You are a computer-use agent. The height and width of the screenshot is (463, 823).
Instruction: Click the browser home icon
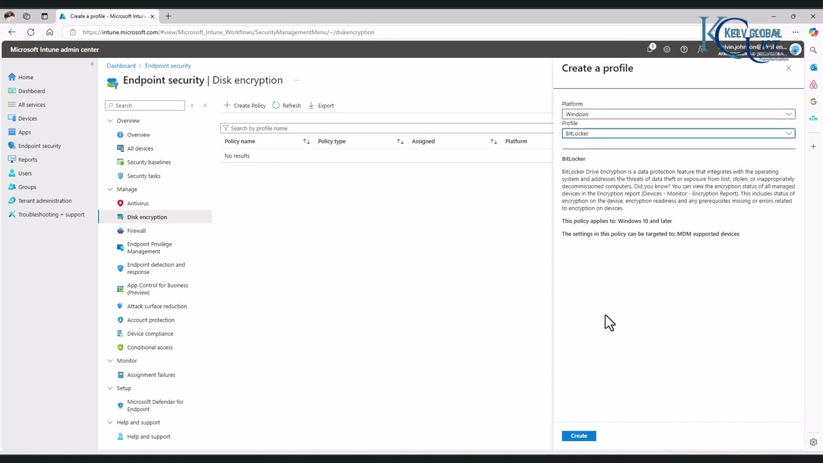[50, 32]
